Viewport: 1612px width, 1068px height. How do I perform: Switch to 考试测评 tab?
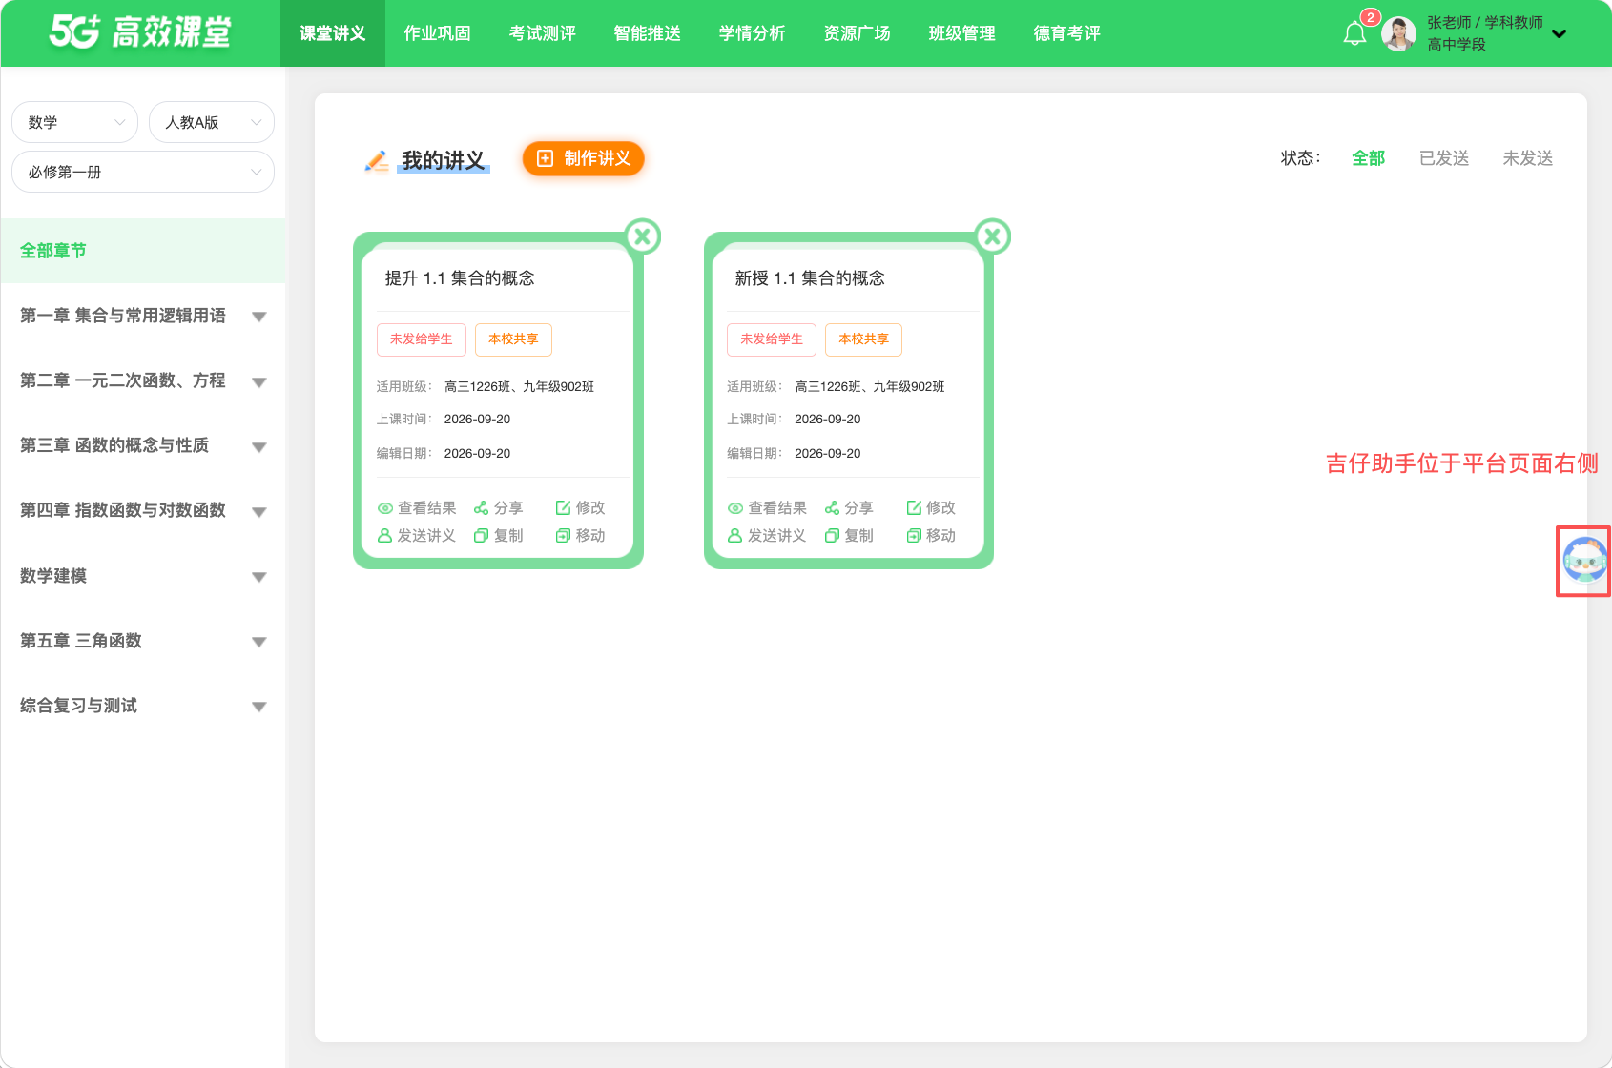[x=543, y=33]
